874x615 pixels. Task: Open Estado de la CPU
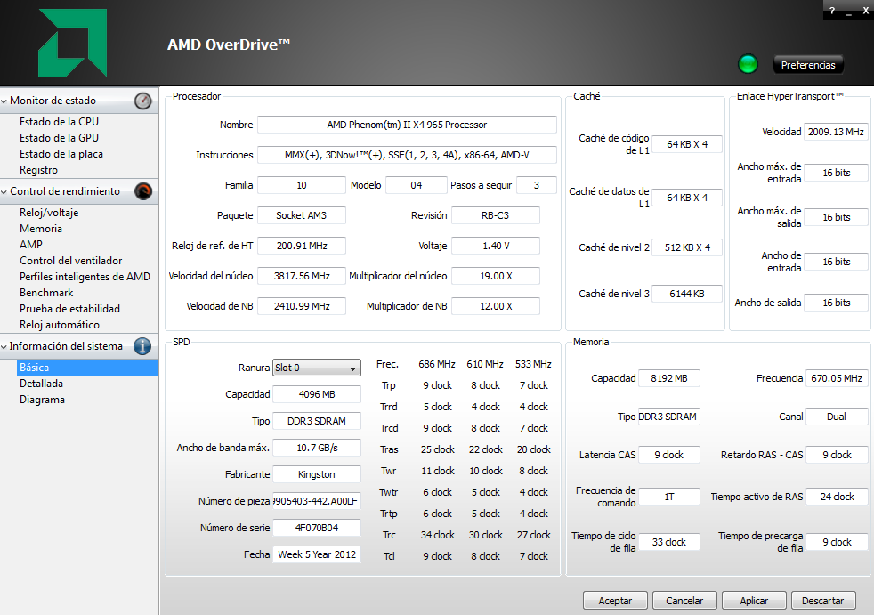coord(59,122)
